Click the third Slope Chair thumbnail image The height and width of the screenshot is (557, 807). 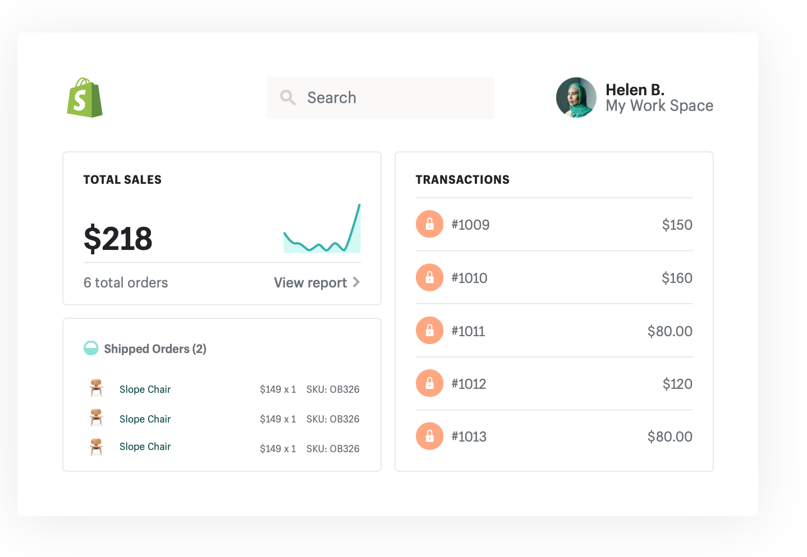pos(97,447)
